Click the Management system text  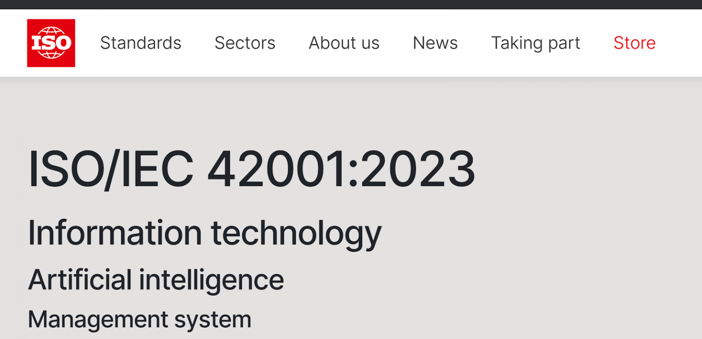point(139,319)
